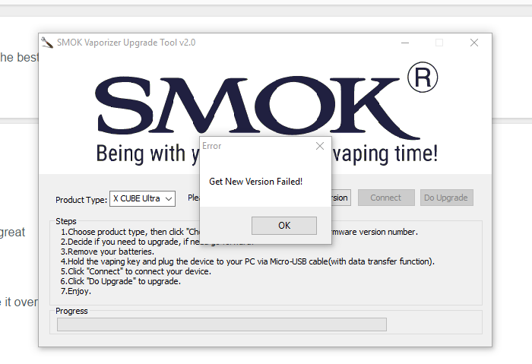Click the "Error" dialog title text
The height and width of the screenshot is (364, 532).
(212, 146)
